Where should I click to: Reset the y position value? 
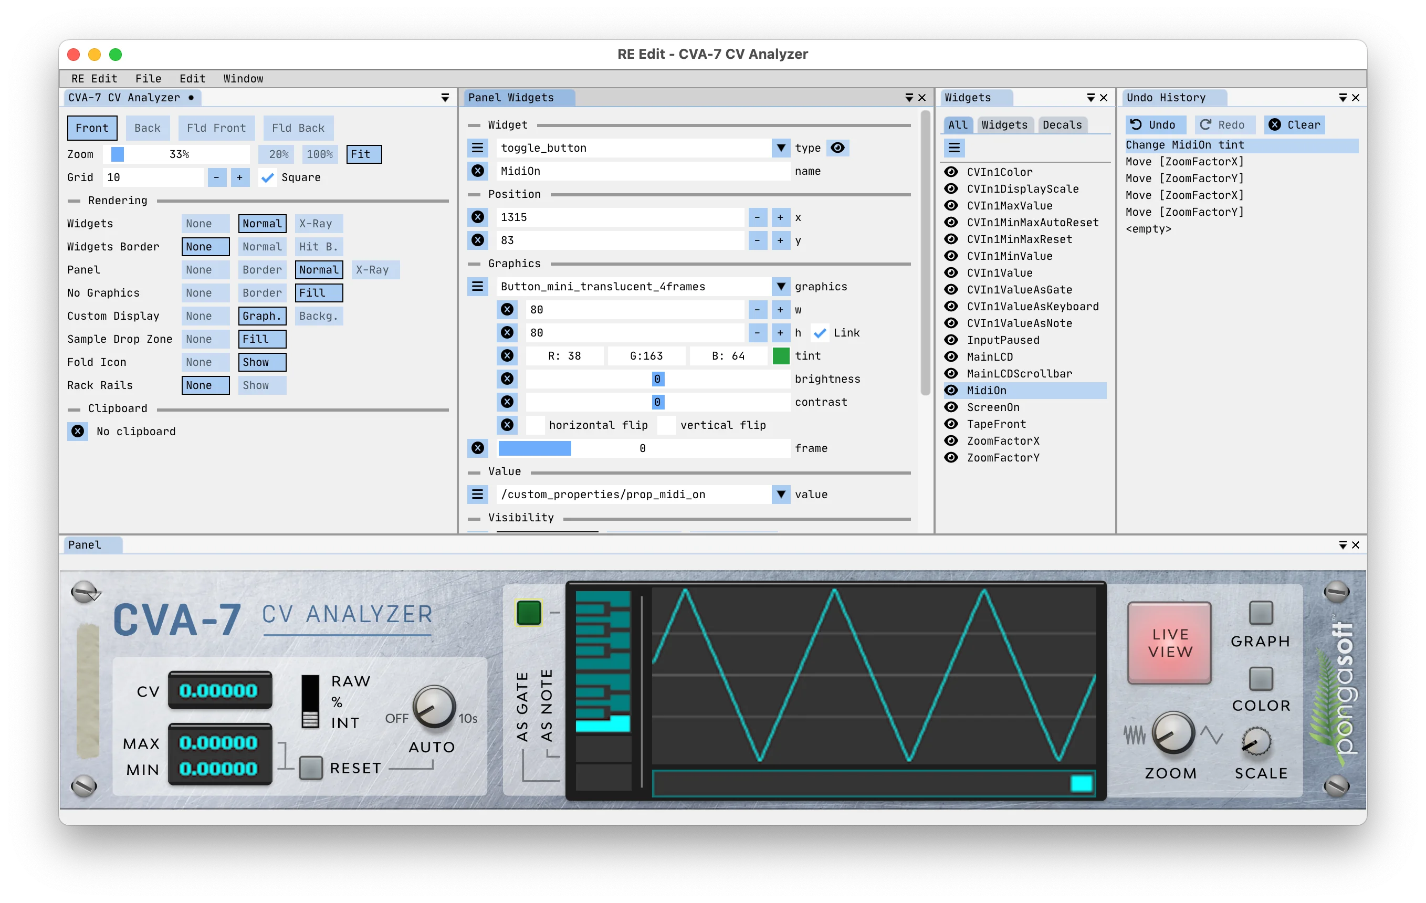pos(477,240)
